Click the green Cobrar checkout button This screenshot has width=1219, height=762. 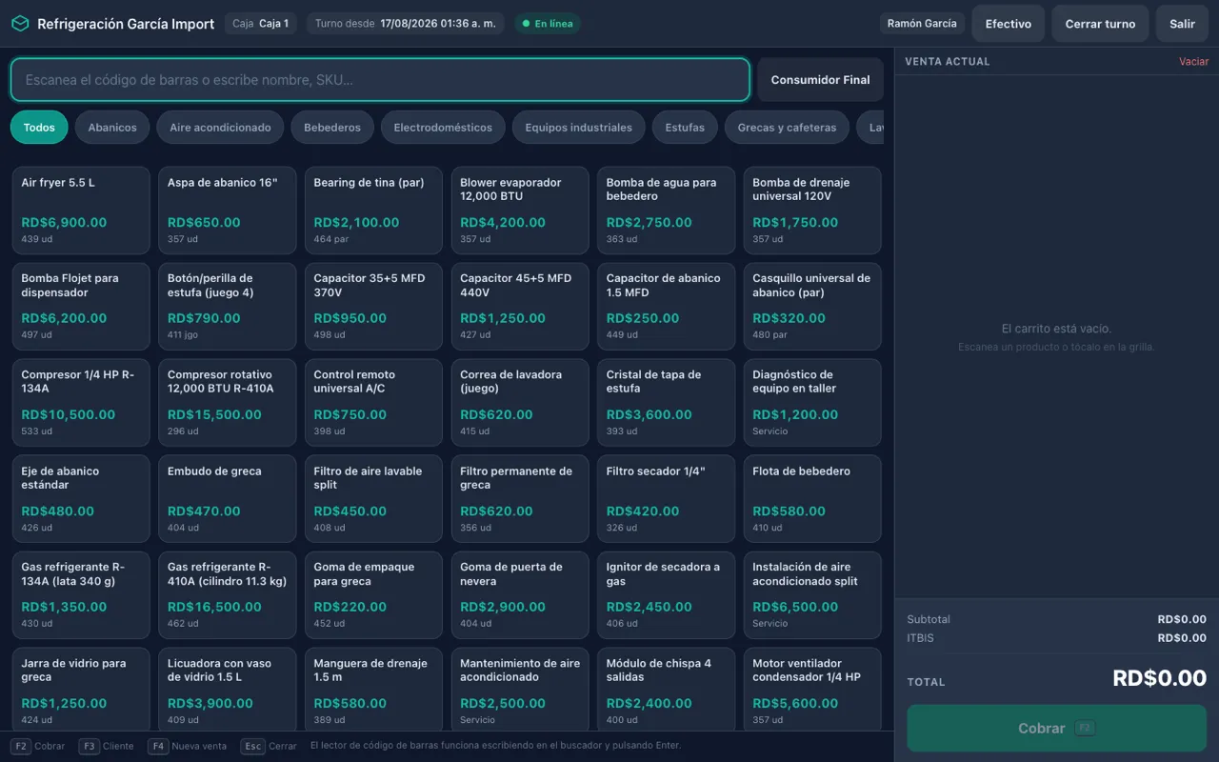click(x=1056, y=729)
